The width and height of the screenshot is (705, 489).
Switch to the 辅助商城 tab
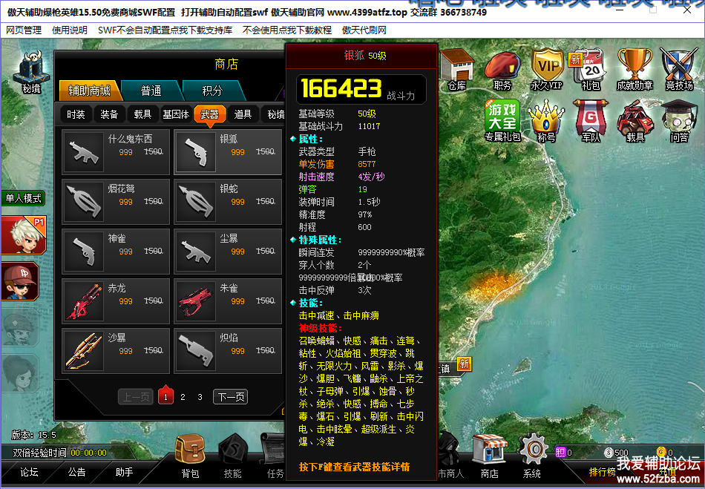pyautogui.click(x=90, y=91)
